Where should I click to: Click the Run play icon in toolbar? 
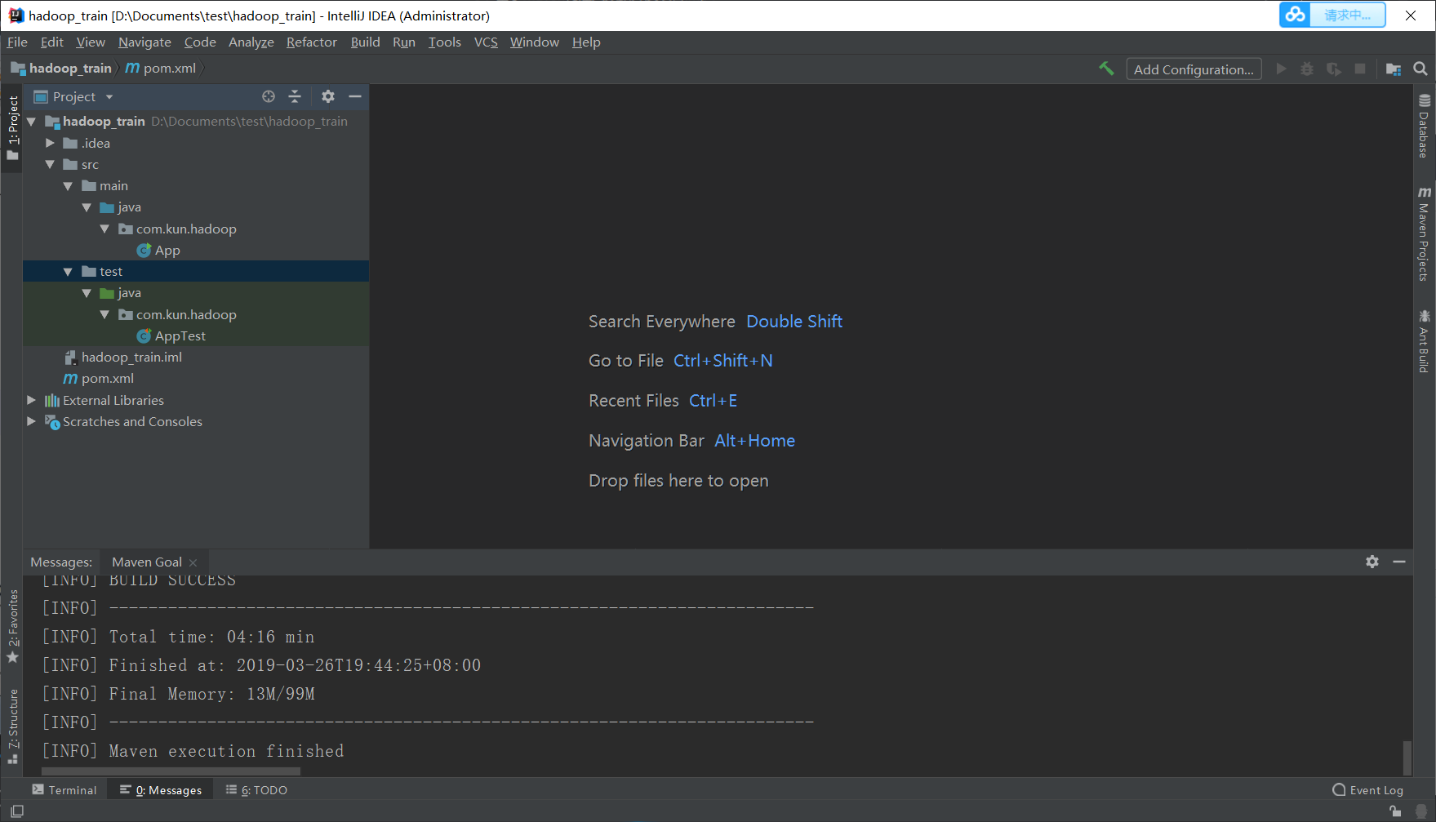[1281, 69]
